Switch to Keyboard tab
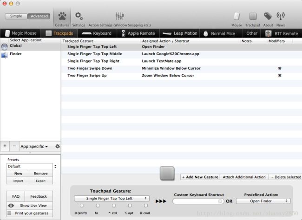This screenshot has width=302, height=220. pos(97,33)
